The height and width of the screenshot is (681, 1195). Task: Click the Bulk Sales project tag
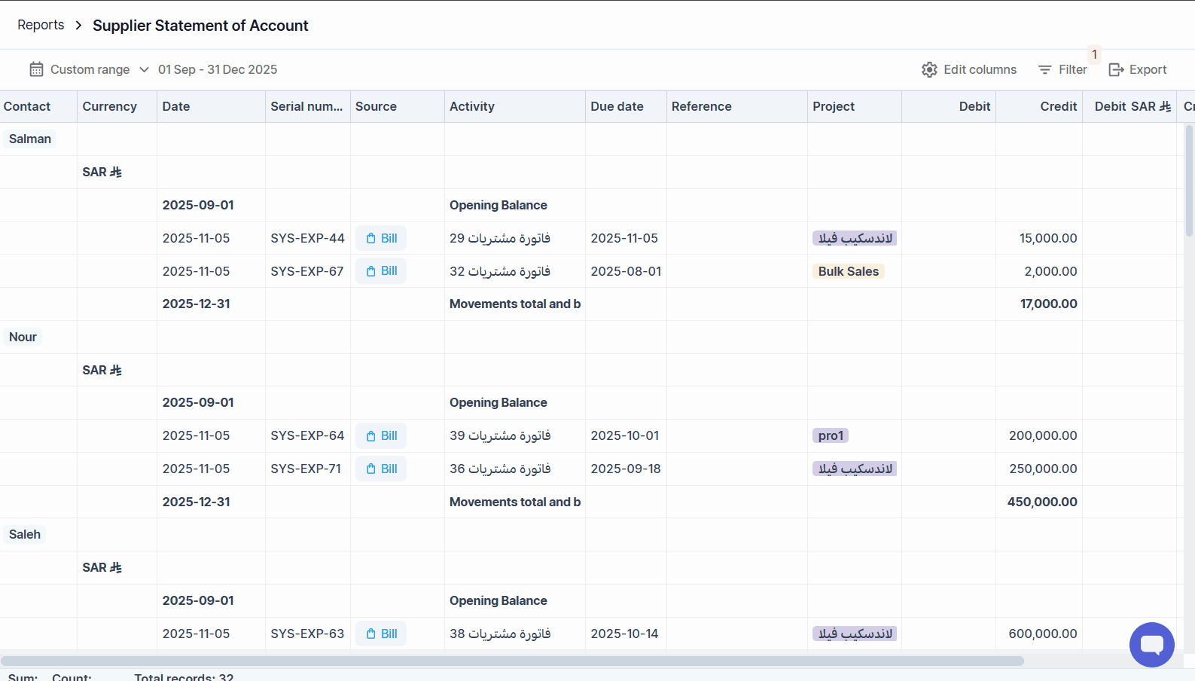pyautogui.click(x=848, y=271)
